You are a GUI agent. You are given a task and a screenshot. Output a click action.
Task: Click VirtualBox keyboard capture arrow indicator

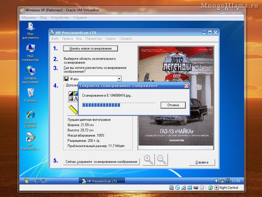click(216, 188)
